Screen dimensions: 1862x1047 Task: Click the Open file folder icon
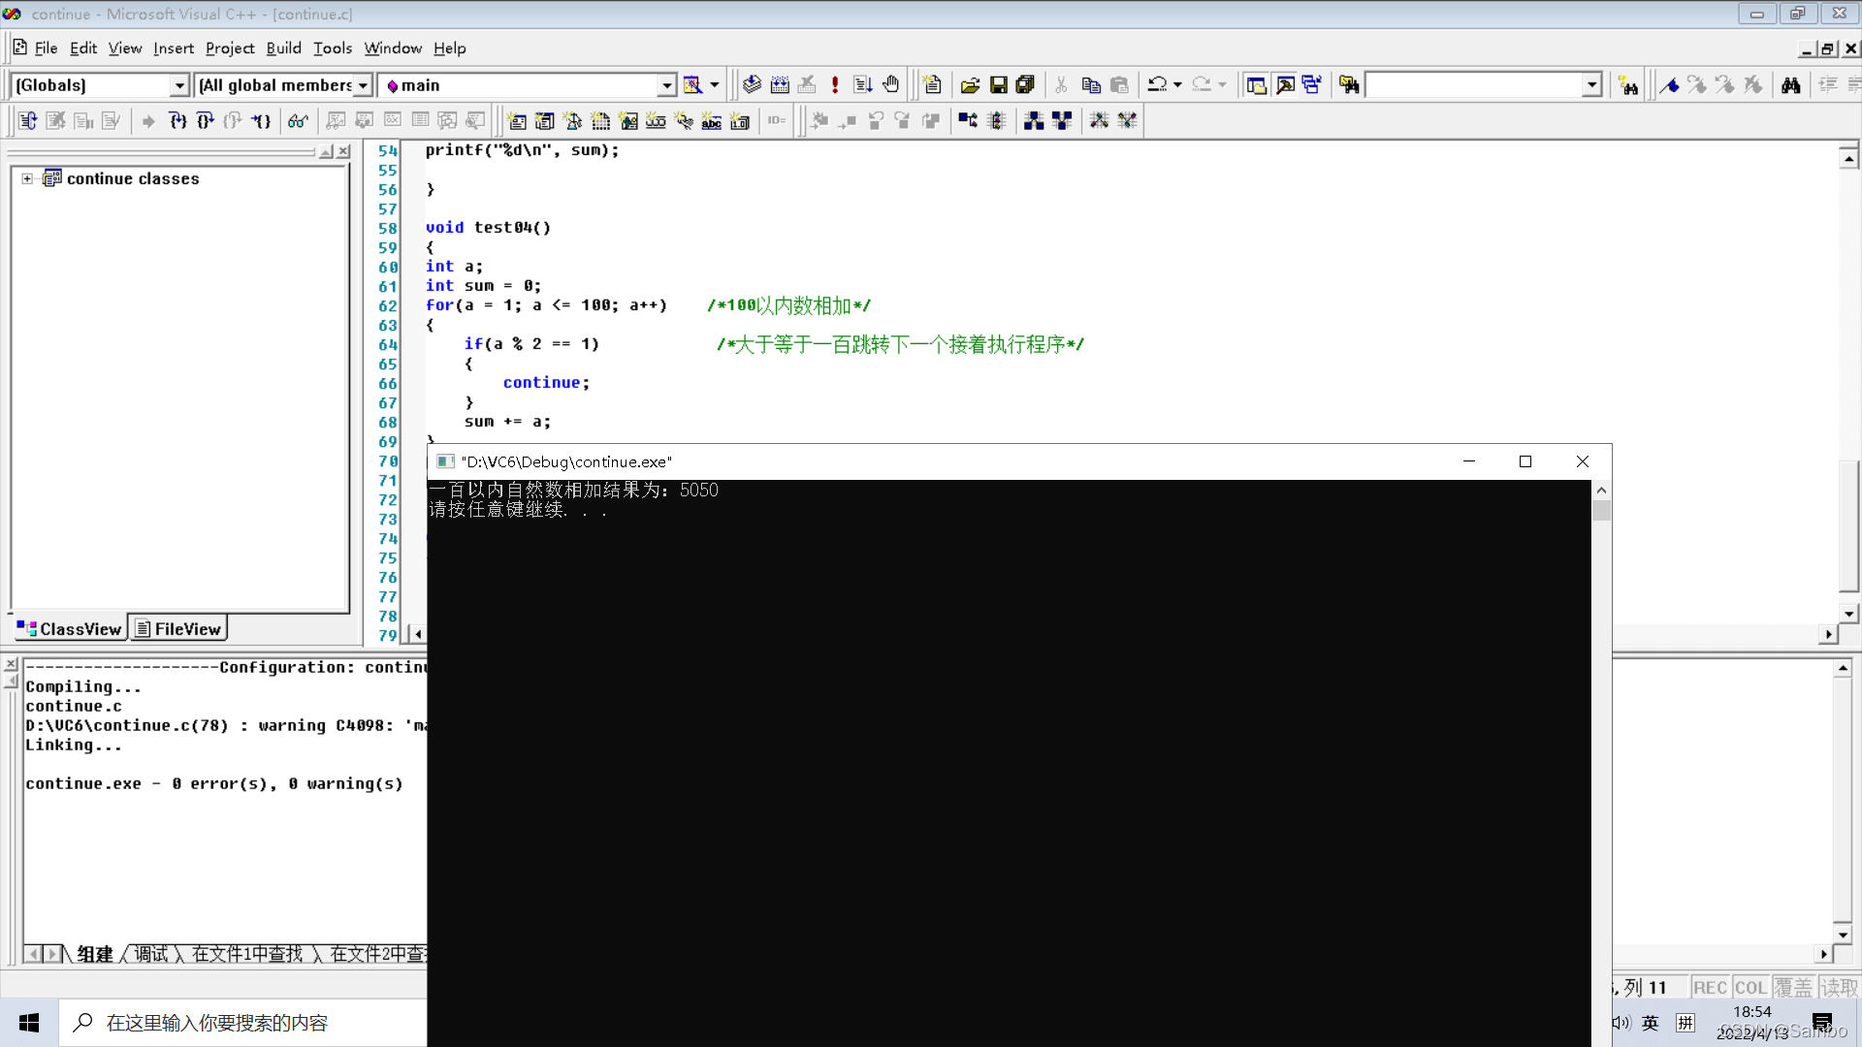tap(970, 85)
